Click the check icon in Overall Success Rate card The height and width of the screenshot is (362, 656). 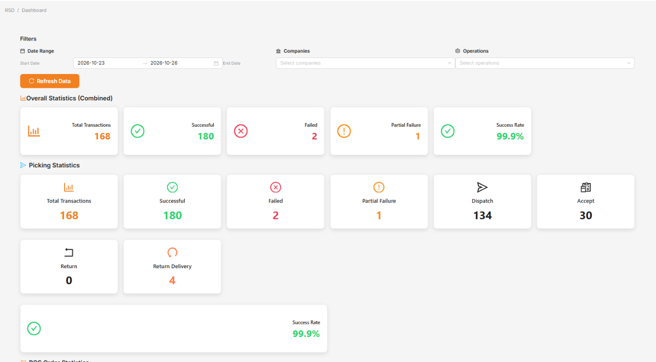point(448,131)
